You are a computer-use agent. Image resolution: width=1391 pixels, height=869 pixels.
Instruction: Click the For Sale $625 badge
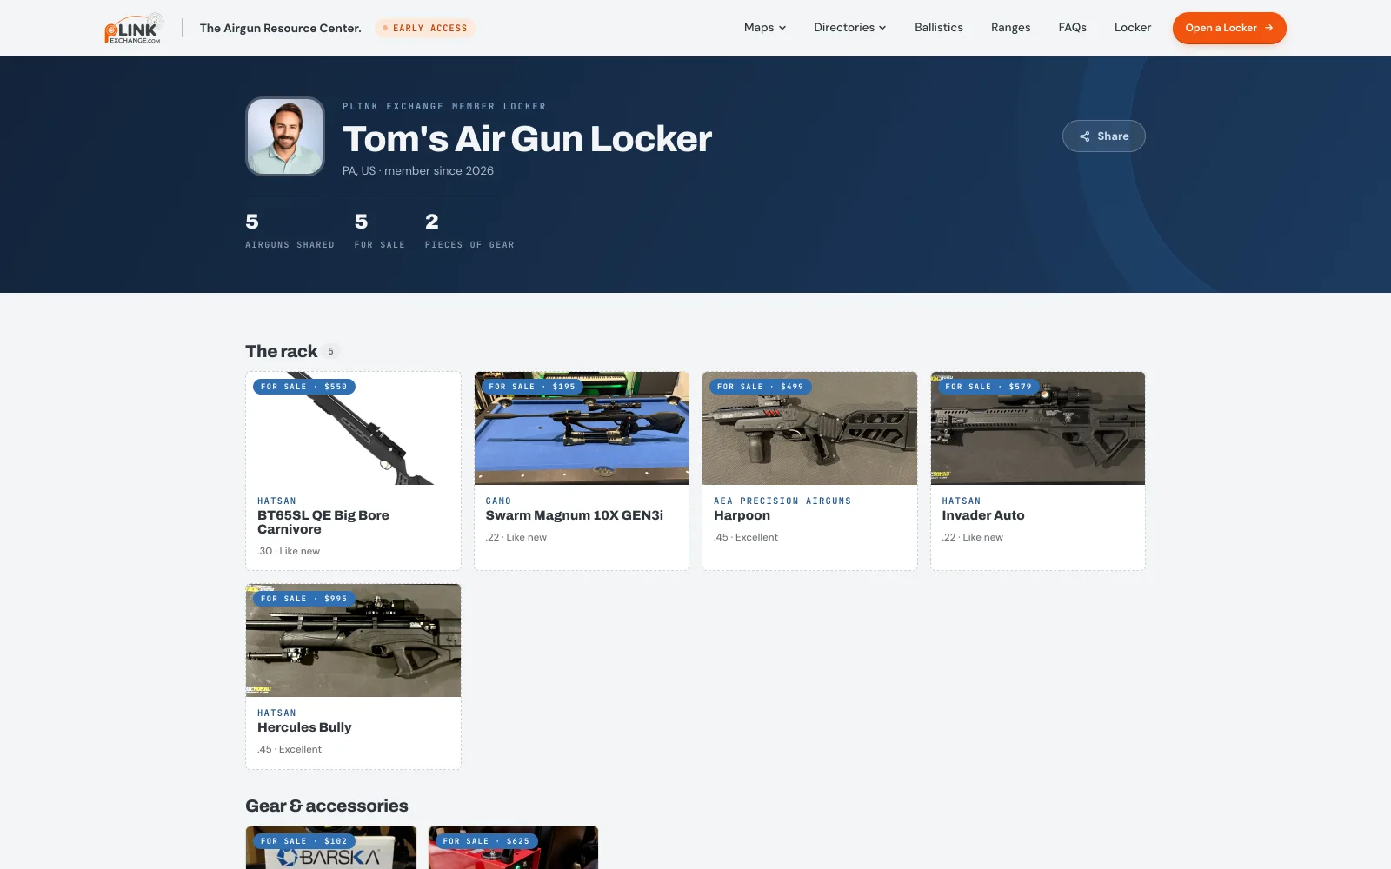[x=486, y=841]
